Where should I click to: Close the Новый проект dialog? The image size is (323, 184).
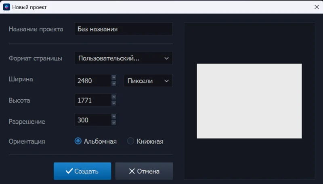tap(316, 7)
